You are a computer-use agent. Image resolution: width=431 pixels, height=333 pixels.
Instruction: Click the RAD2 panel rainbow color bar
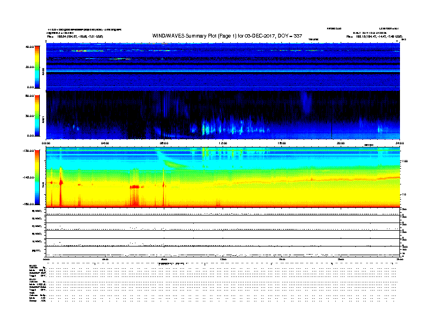click(37, 67)
